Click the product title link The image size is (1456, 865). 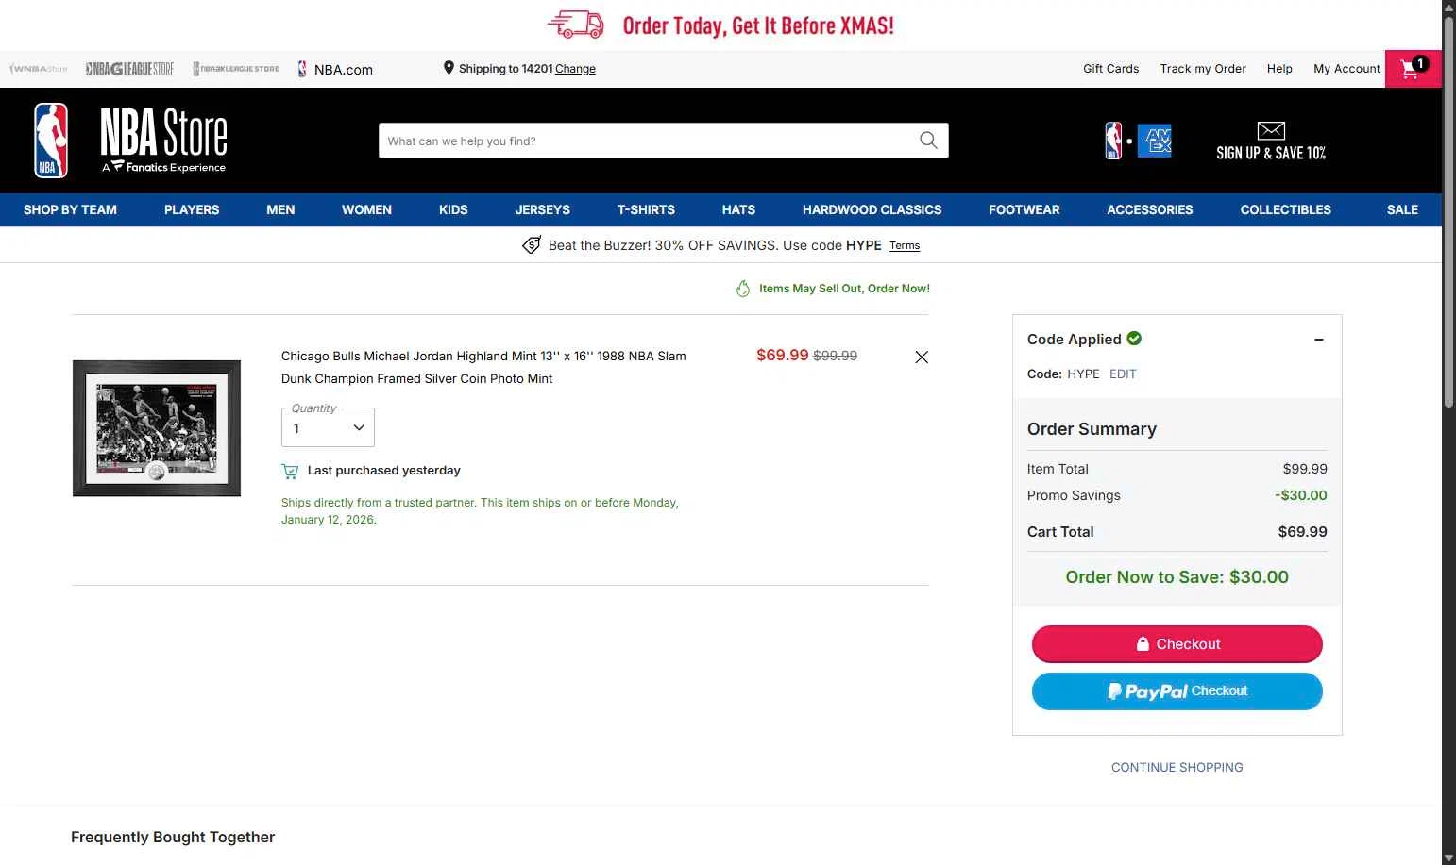tap(483, 367)
